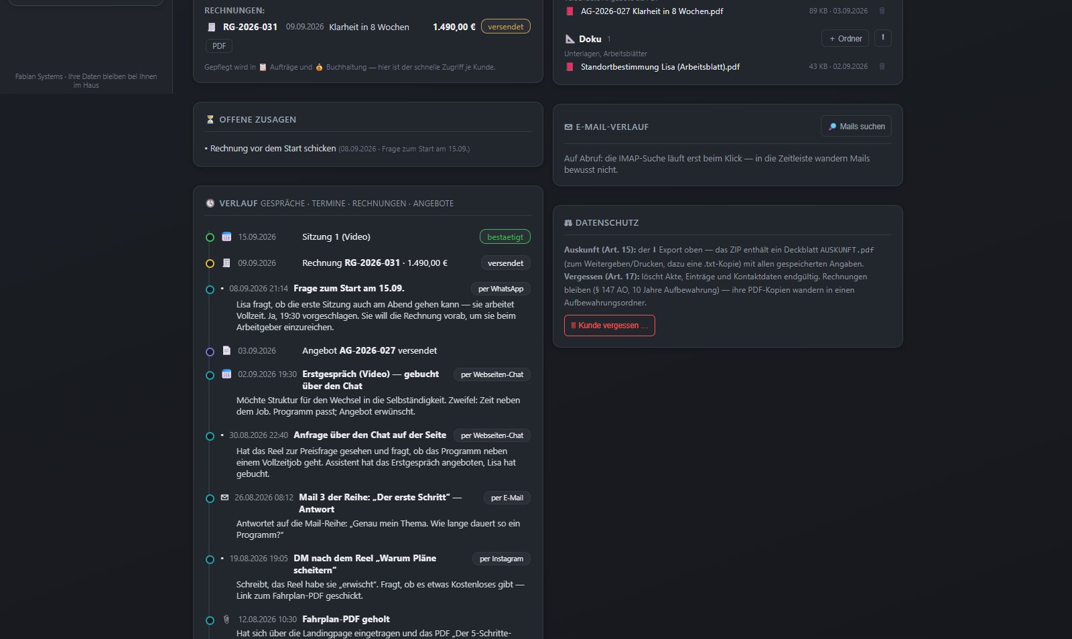Click purple timeline marker of Angebot 03.09.2026
Screen dimensions: 1072x639
[210, 352]
